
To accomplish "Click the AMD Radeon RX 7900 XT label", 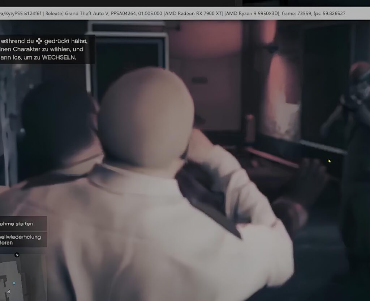I will (x=193, y=13).
